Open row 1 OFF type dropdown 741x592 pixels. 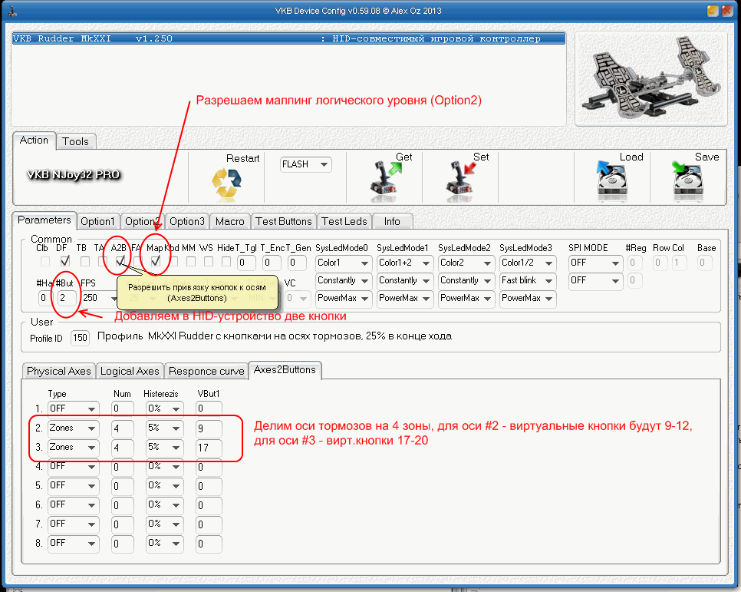click(73, 408)
